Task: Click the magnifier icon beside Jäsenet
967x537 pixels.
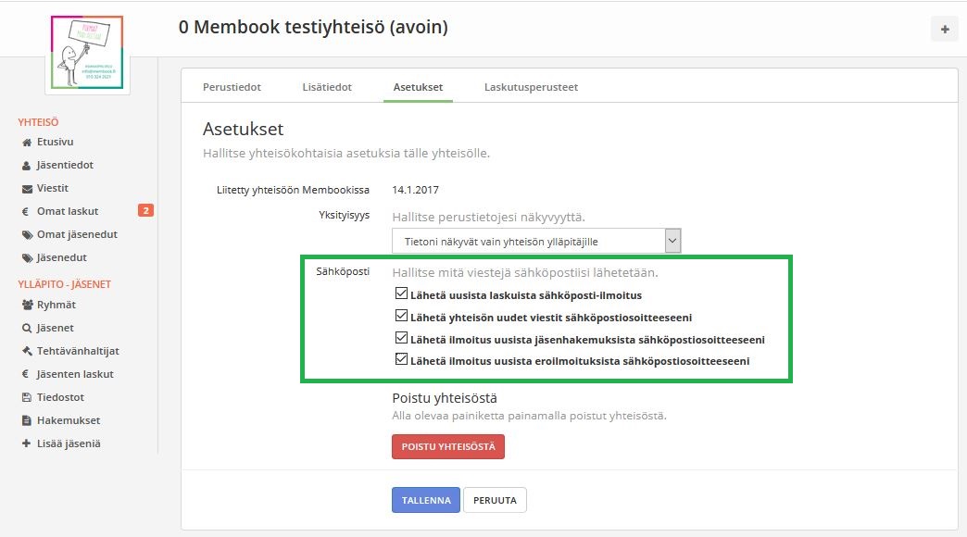Action: [27, 328]
